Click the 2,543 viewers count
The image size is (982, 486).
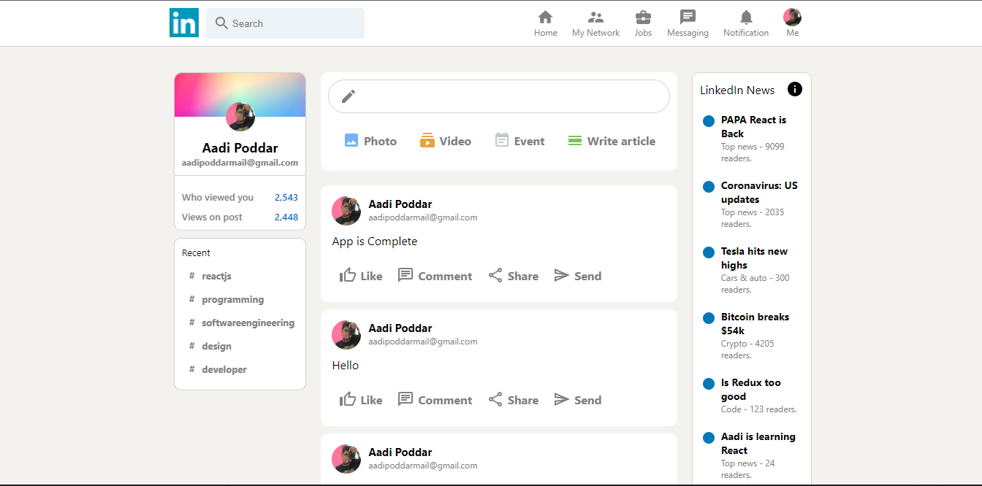[x=286, y=197]
